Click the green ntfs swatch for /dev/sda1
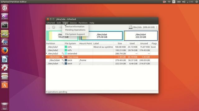Viewport: 199px width, 111px height. coord(66,47)
